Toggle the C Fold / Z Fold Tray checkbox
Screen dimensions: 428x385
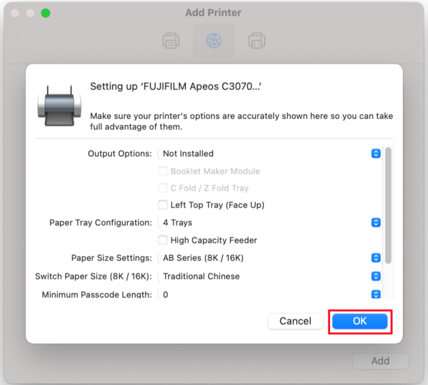[163, 188]
